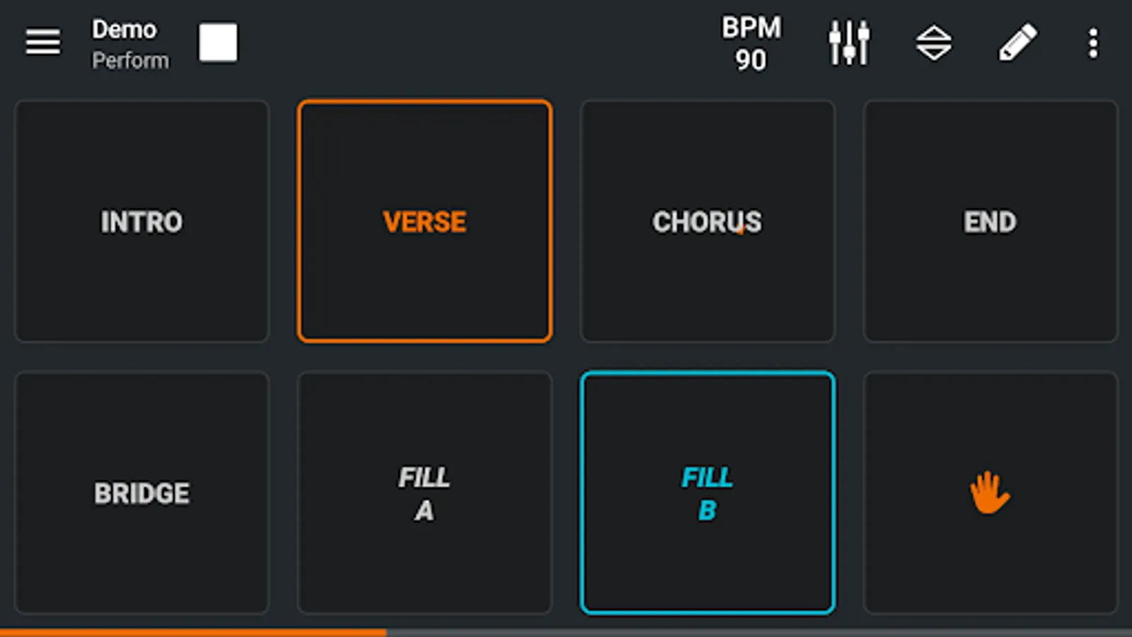
Task: Open the Demo Perform mode title
Action: coord(131,44)
